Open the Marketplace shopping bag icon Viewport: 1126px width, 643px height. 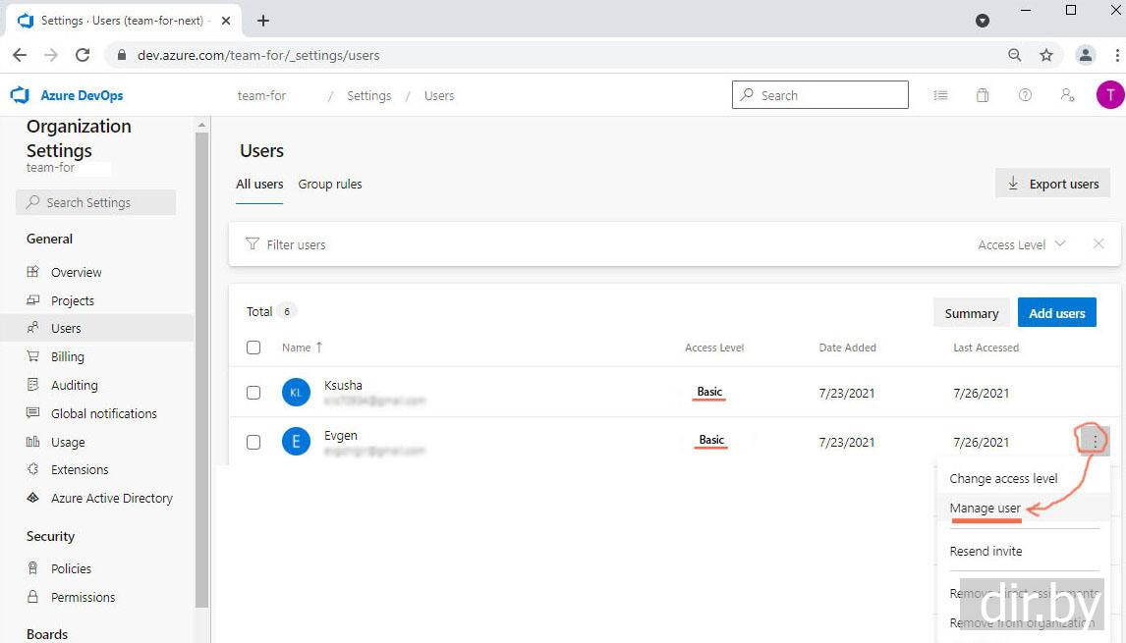(983, 95)
